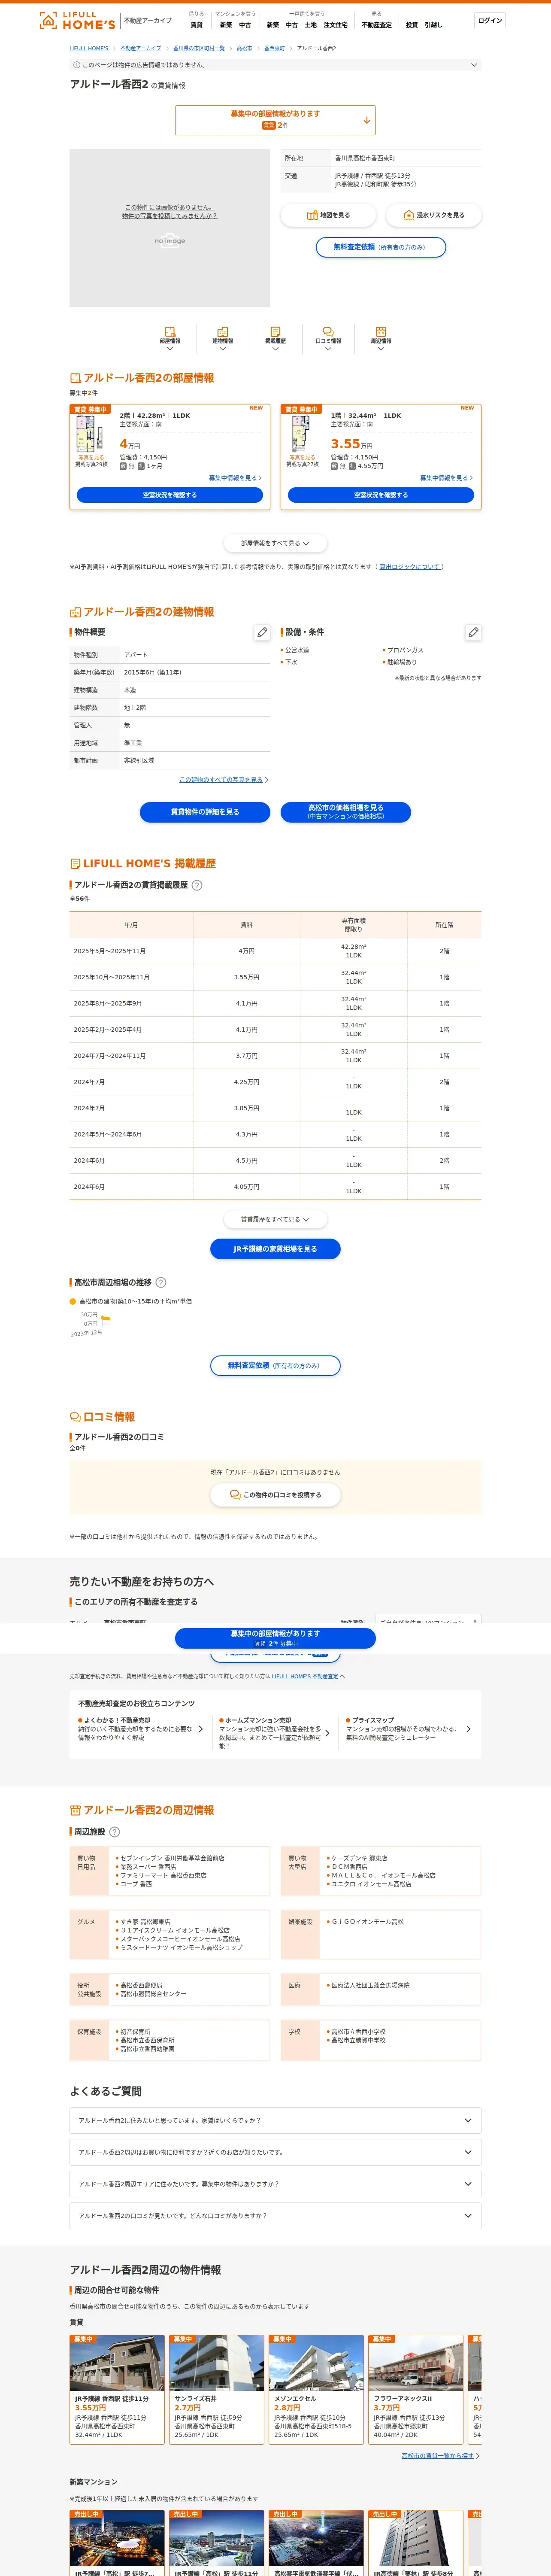Click the pencil edit icon for 物件概要
551x2576 pixels.
[262, 632]
